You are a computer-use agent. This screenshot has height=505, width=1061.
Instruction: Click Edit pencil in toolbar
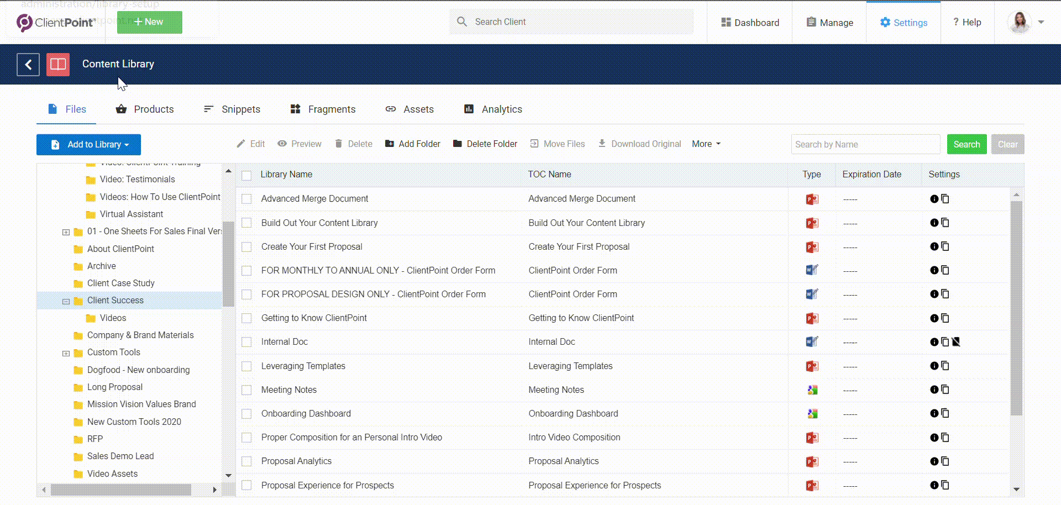coord(251,144)
